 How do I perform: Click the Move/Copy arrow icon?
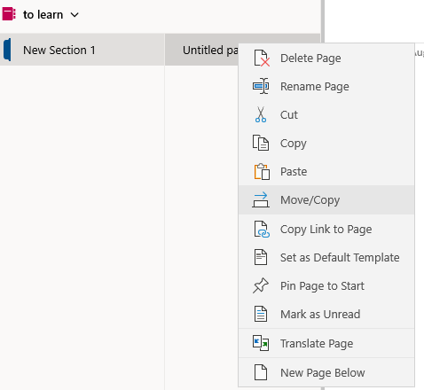click(261, 199)
